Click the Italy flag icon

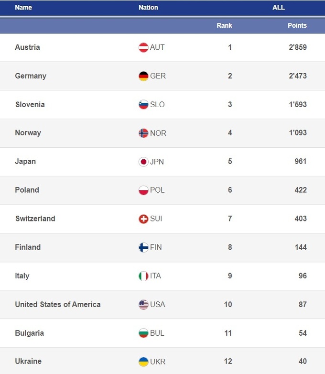coord(143,276)
